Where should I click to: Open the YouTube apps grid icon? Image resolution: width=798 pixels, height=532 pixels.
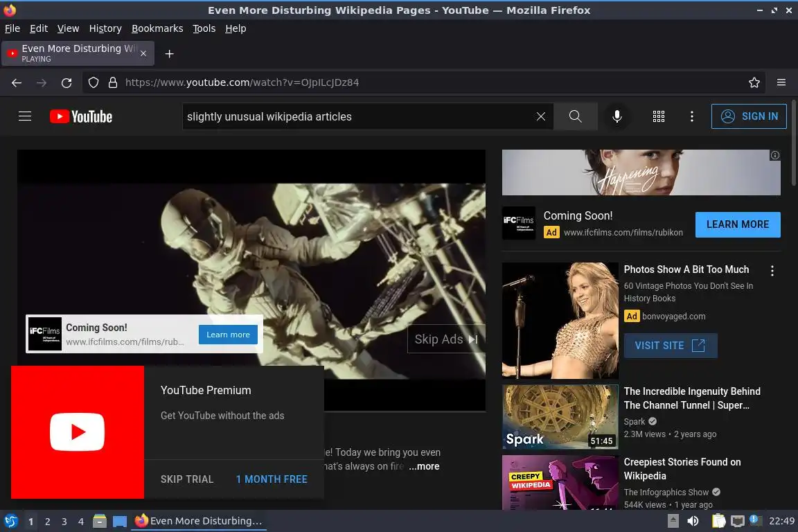click(x=659, y=116)
